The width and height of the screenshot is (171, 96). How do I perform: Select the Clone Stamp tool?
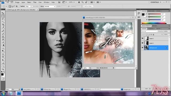3,37
